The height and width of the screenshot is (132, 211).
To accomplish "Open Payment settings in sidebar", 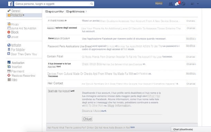I will 18,72.
